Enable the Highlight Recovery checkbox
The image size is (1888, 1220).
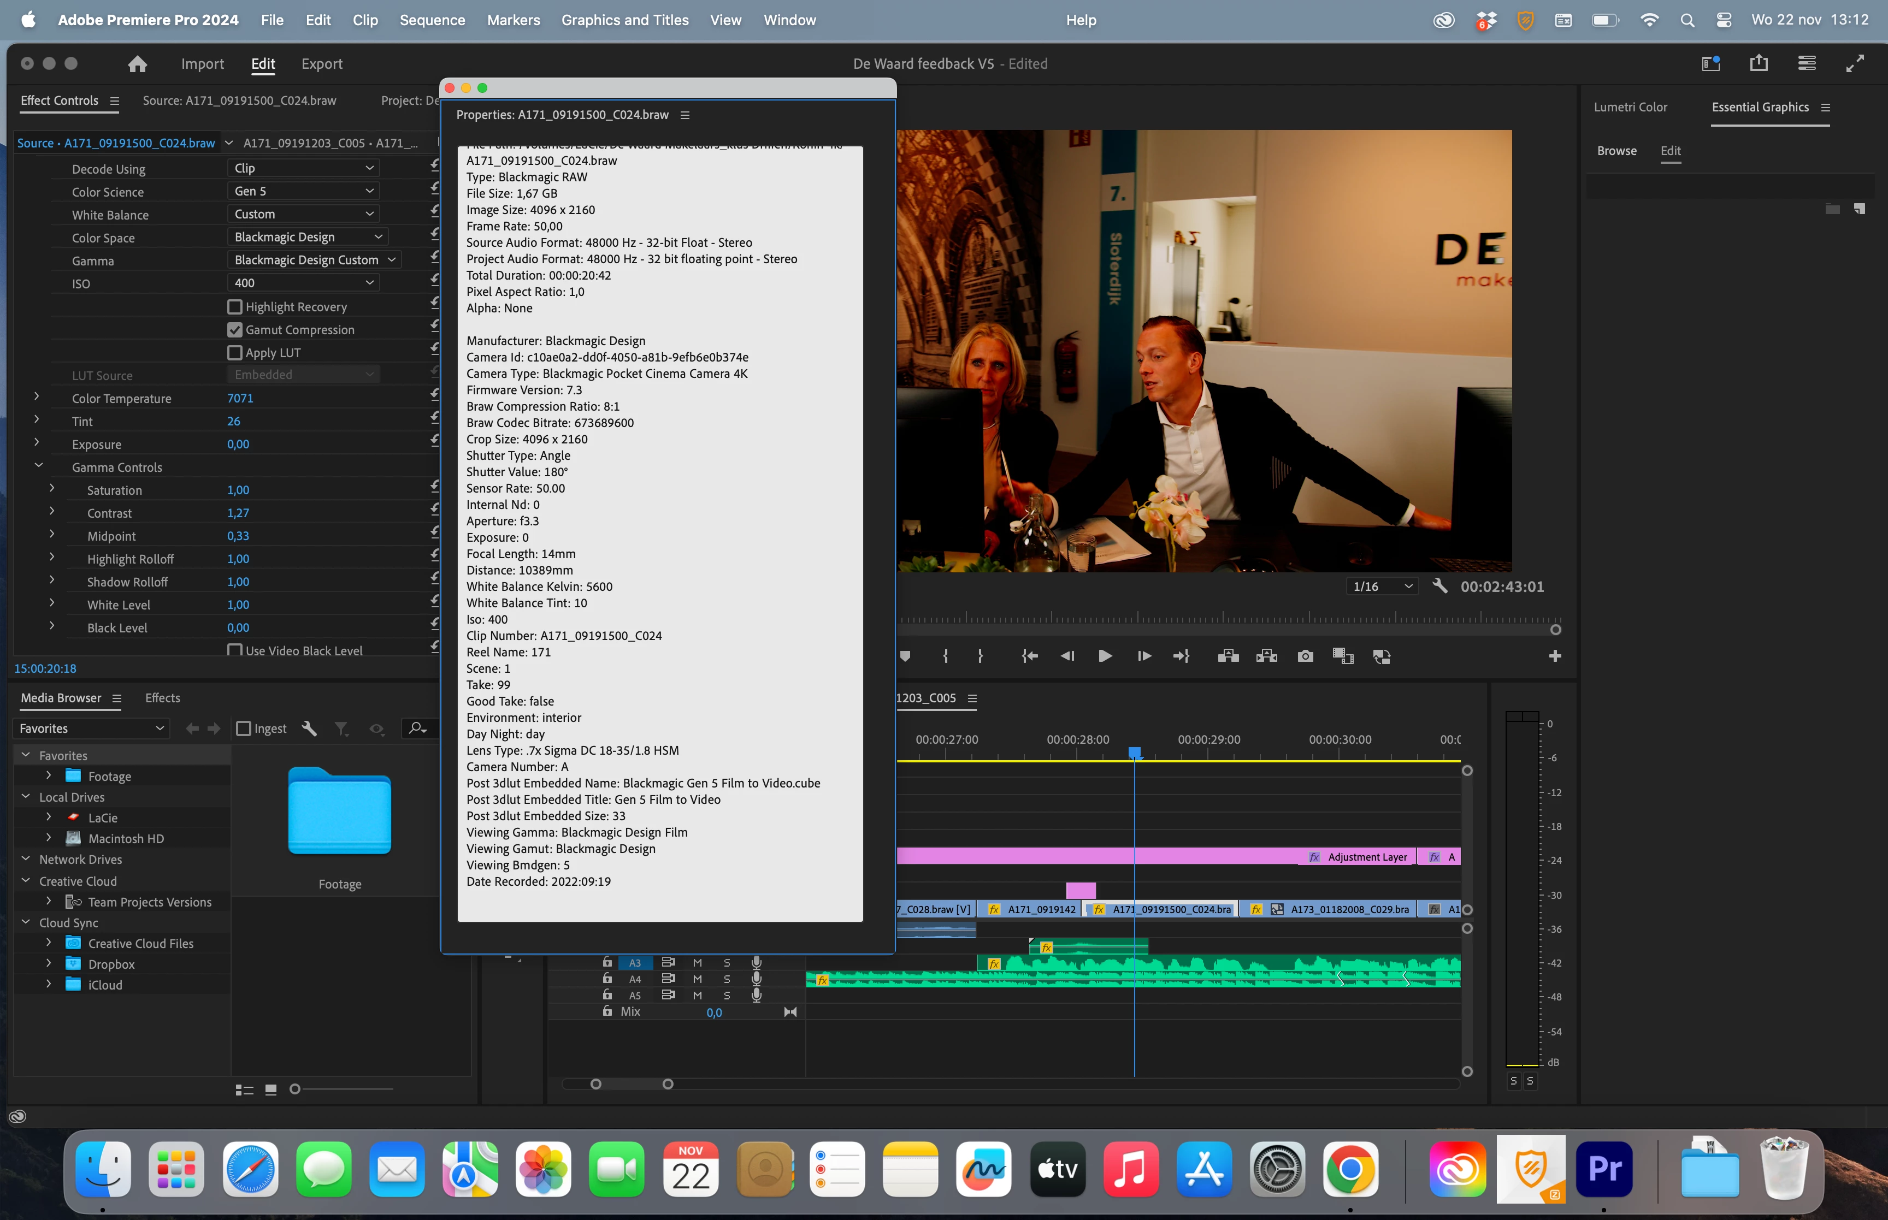[x=234, y=306]
